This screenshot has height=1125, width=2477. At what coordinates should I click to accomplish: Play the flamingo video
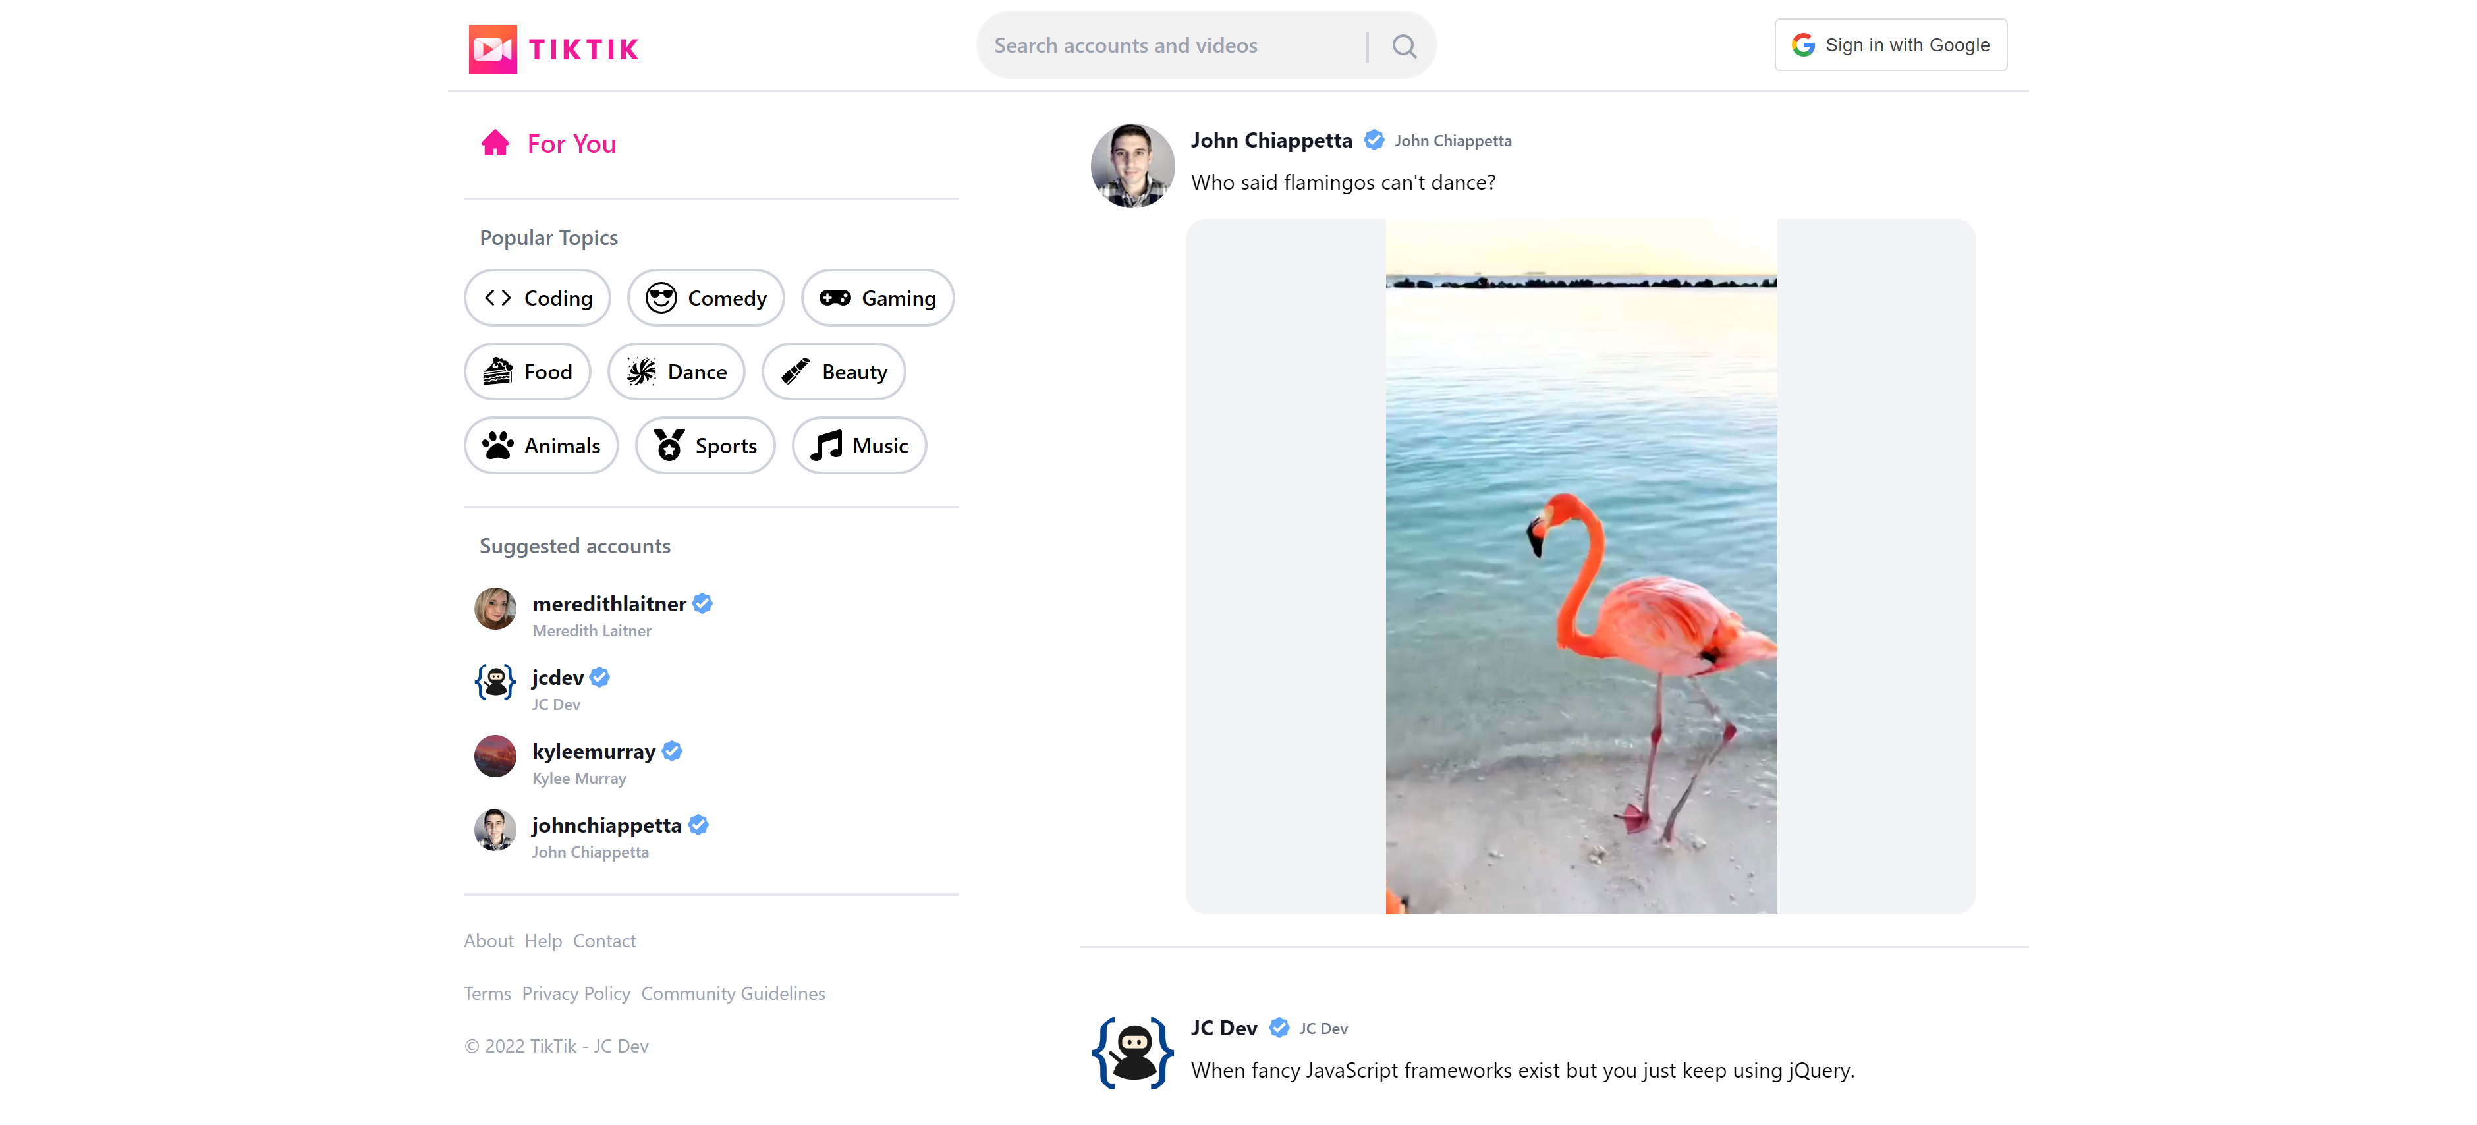1581,566
